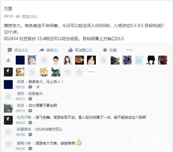Reply to 股票菜鸟's comment via the bubble icon

pyautogui.click(x=30, y=135)
